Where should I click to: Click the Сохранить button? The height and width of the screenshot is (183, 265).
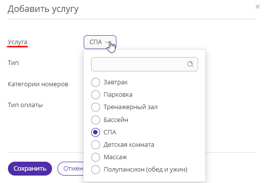(x=30, y=169)
